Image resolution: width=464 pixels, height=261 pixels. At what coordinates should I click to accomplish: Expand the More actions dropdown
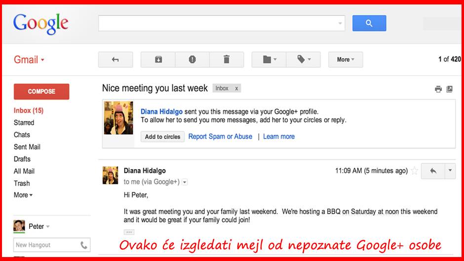click(x=346, y=60)
